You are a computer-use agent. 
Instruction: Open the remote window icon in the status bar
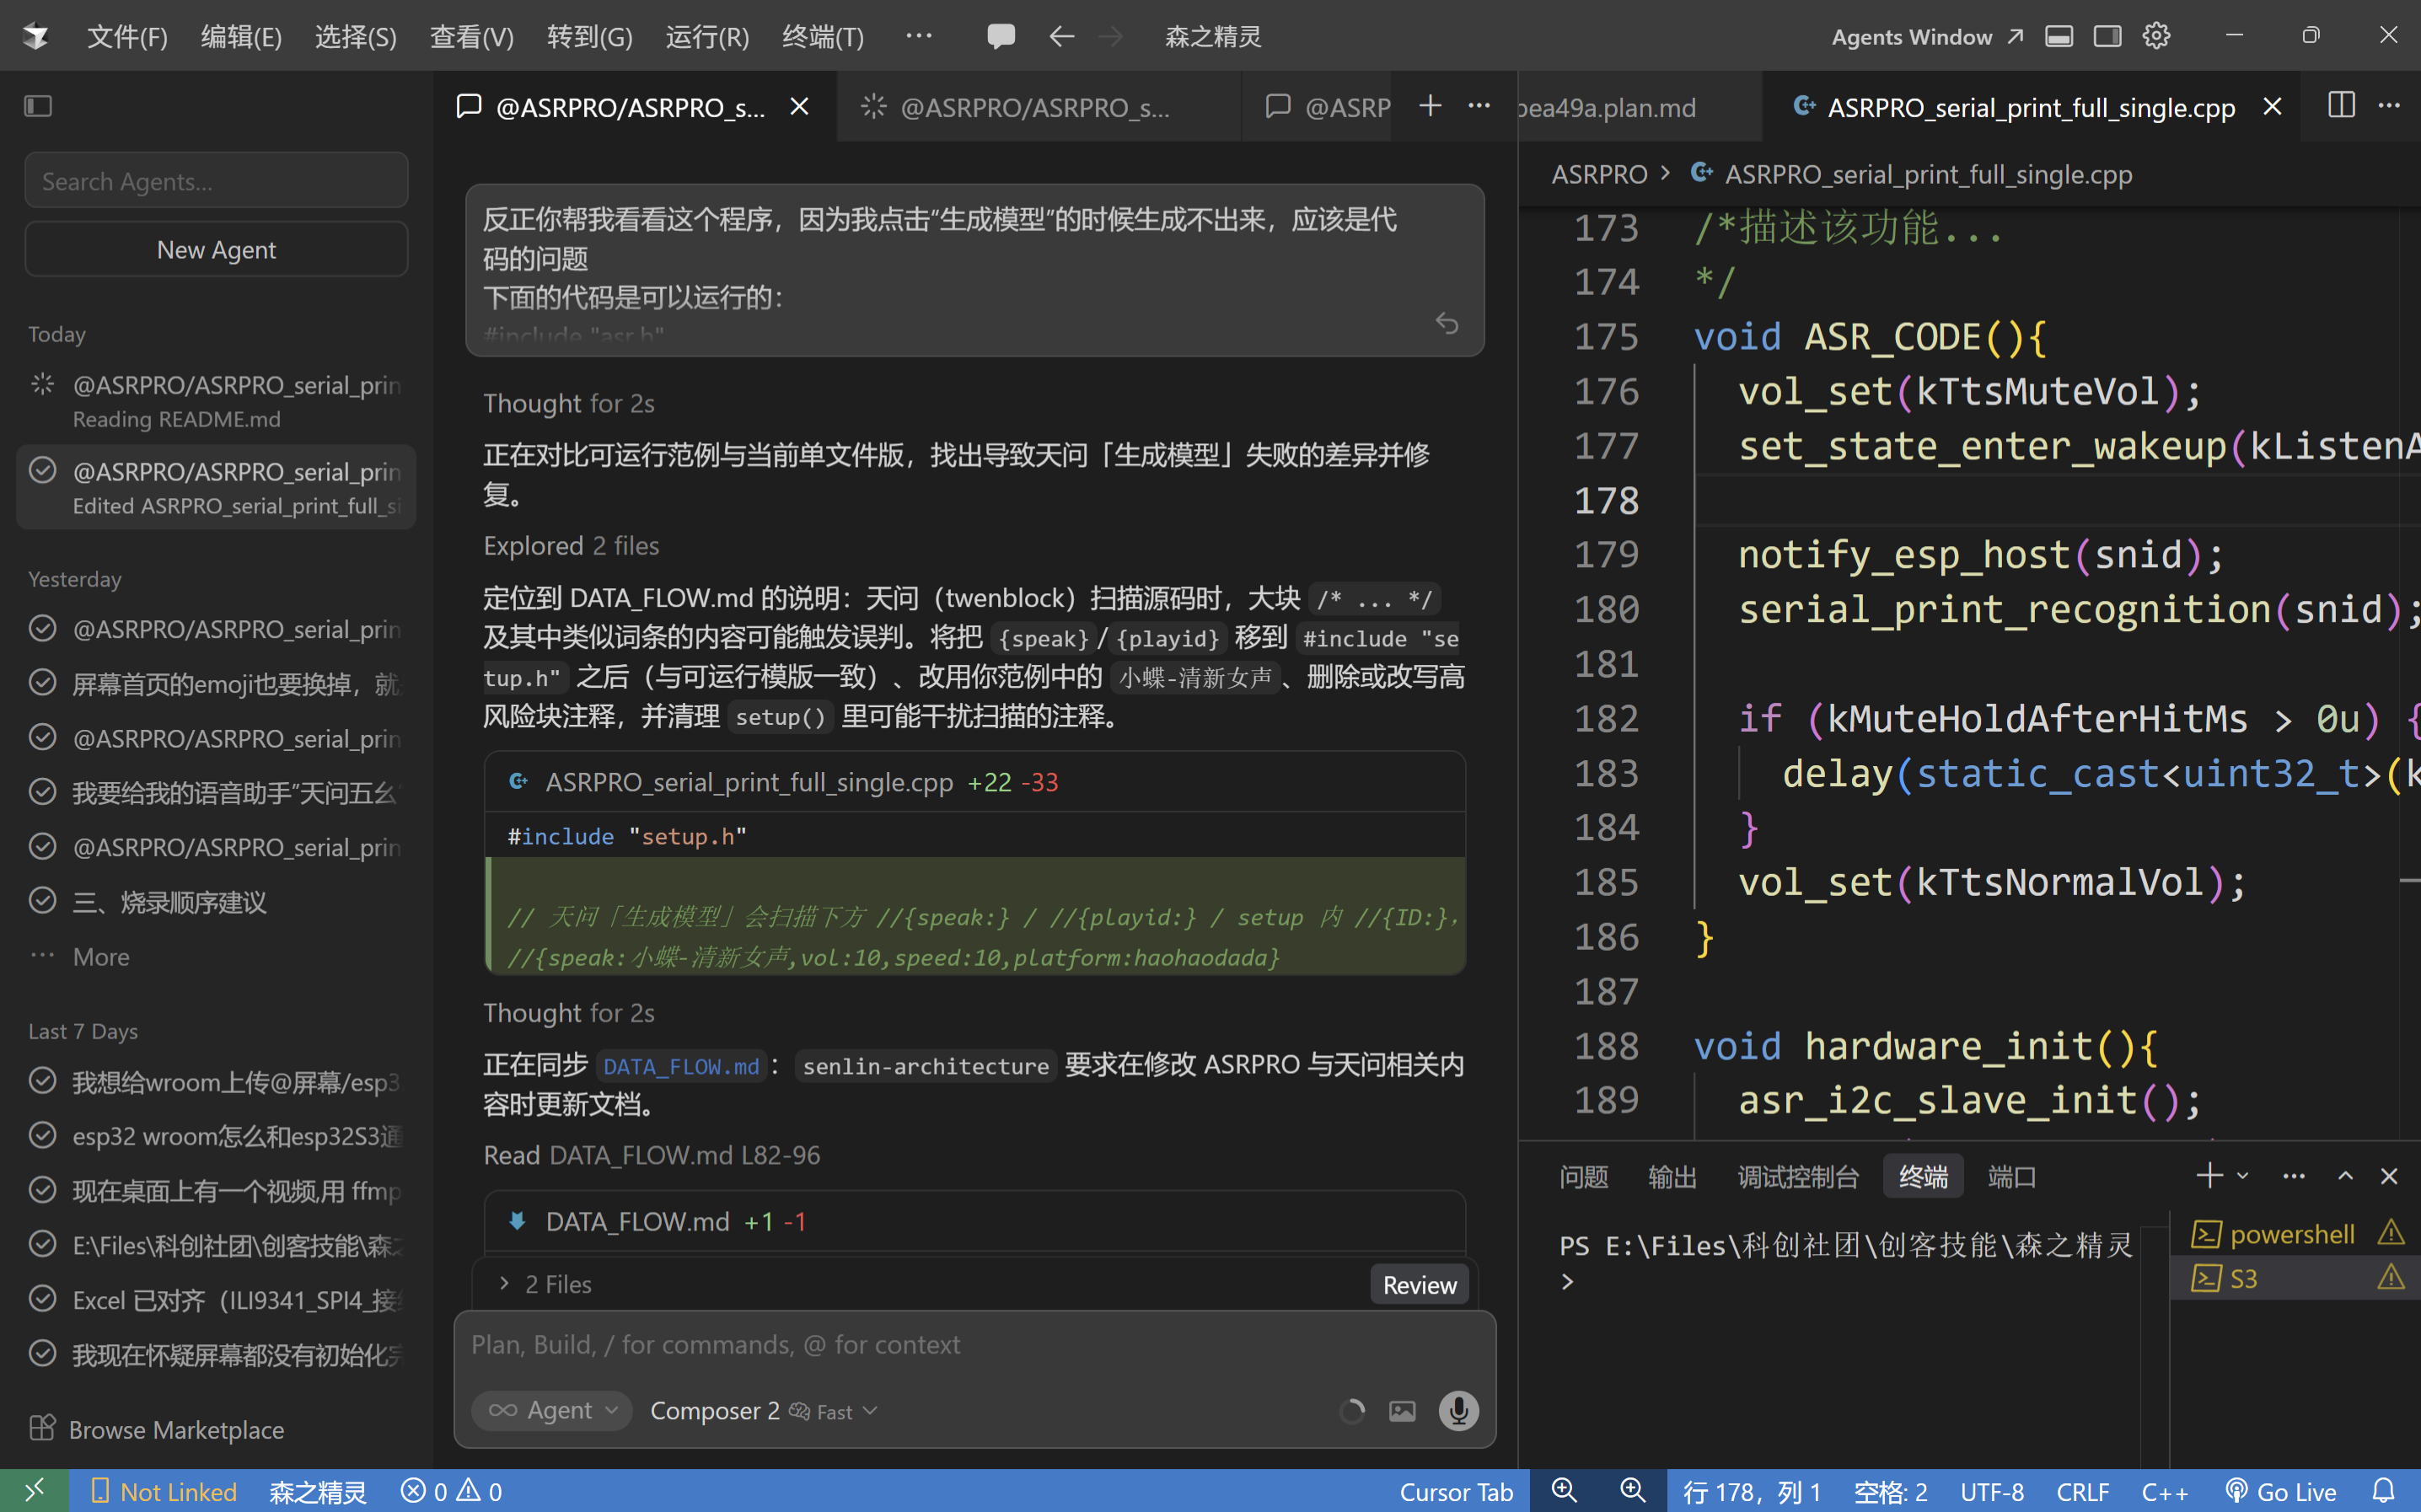[34, 1491]
